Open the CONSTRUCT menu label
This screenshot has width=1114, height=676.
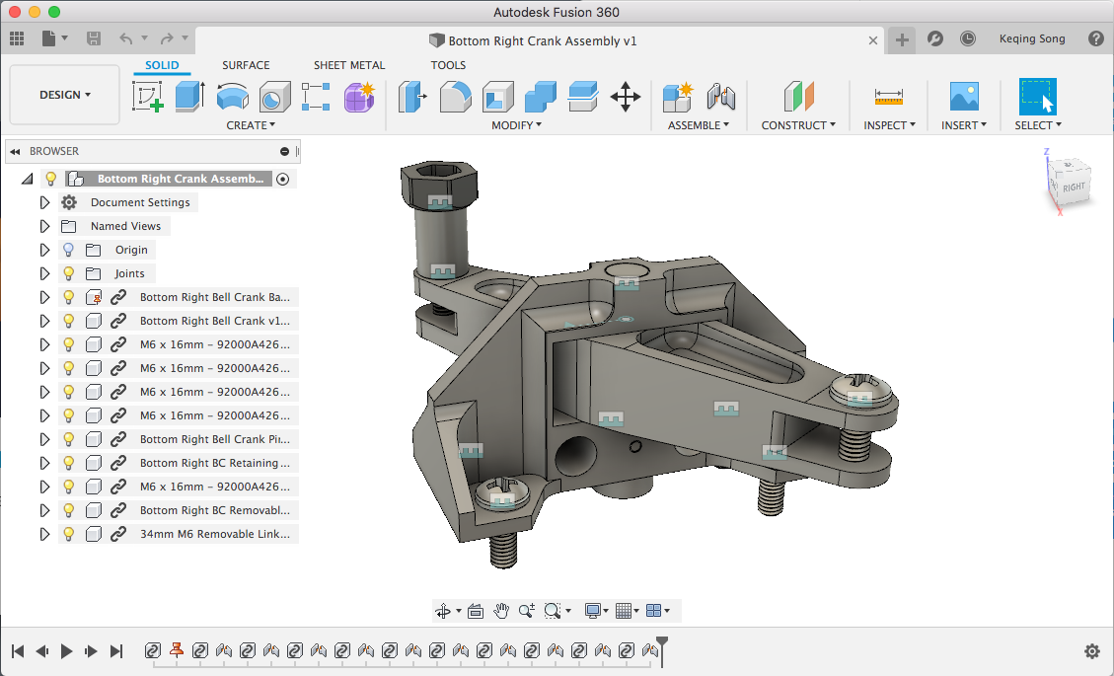[x=797, y=125]
